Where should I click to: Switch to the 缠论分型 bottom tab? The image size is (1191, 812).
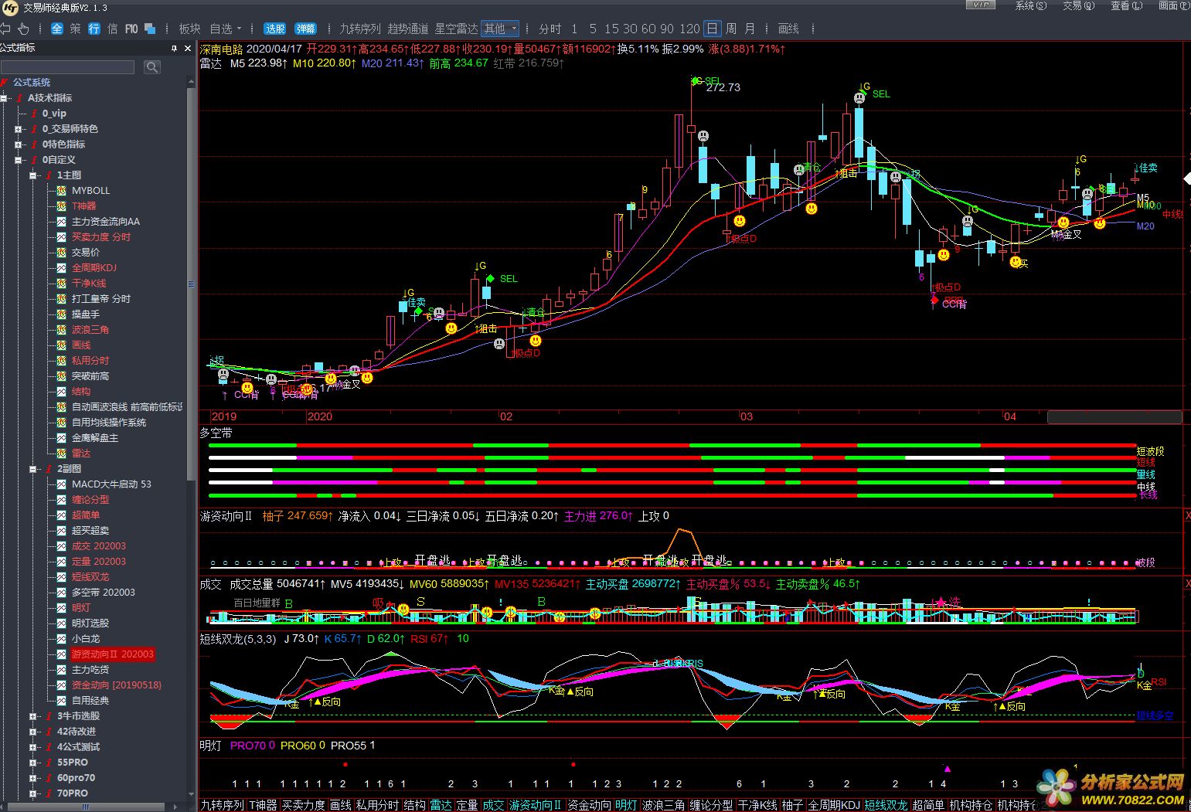(711, 805)
